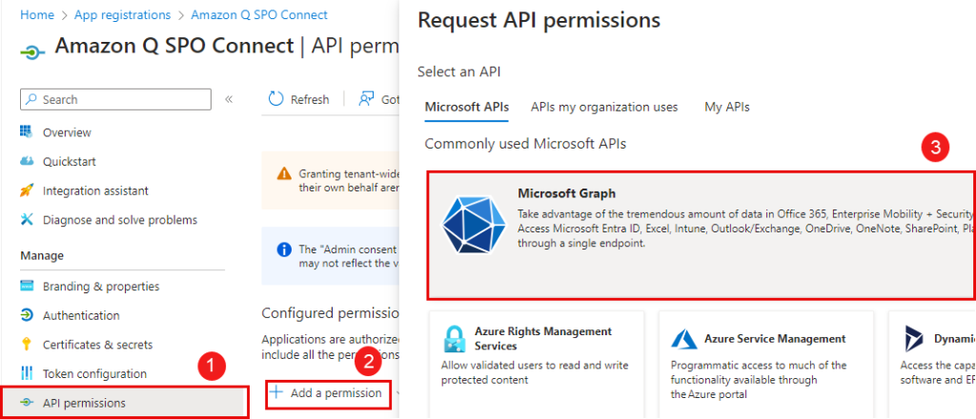The width and height of the screenshot is (976, 419).
Task: Click the Certificates & secrets key icon
Action: 26,345
